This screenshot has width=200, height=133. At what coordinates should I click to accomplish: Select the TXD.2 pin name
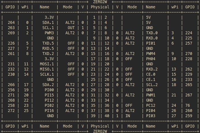pos(48,54)
